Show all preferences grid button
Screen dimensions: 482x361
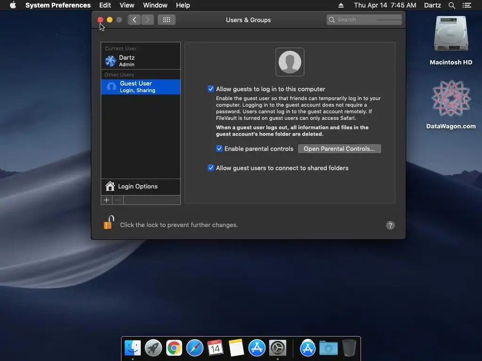[167, 20]
